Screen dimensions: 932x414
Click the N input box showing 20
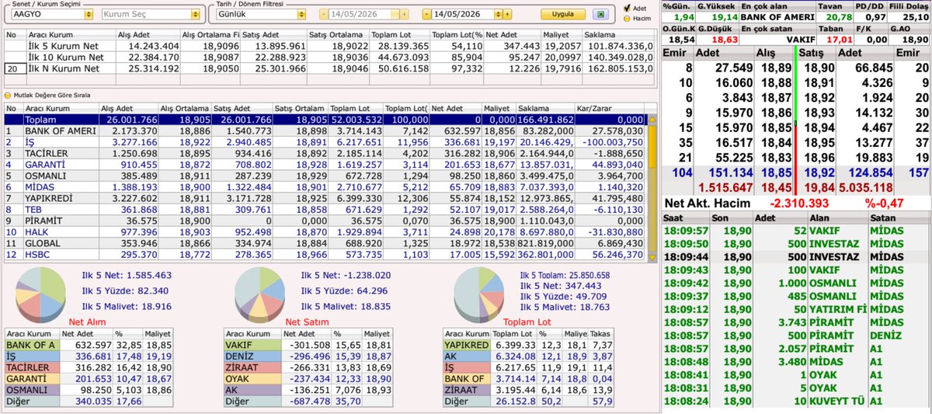pos(14,68)
